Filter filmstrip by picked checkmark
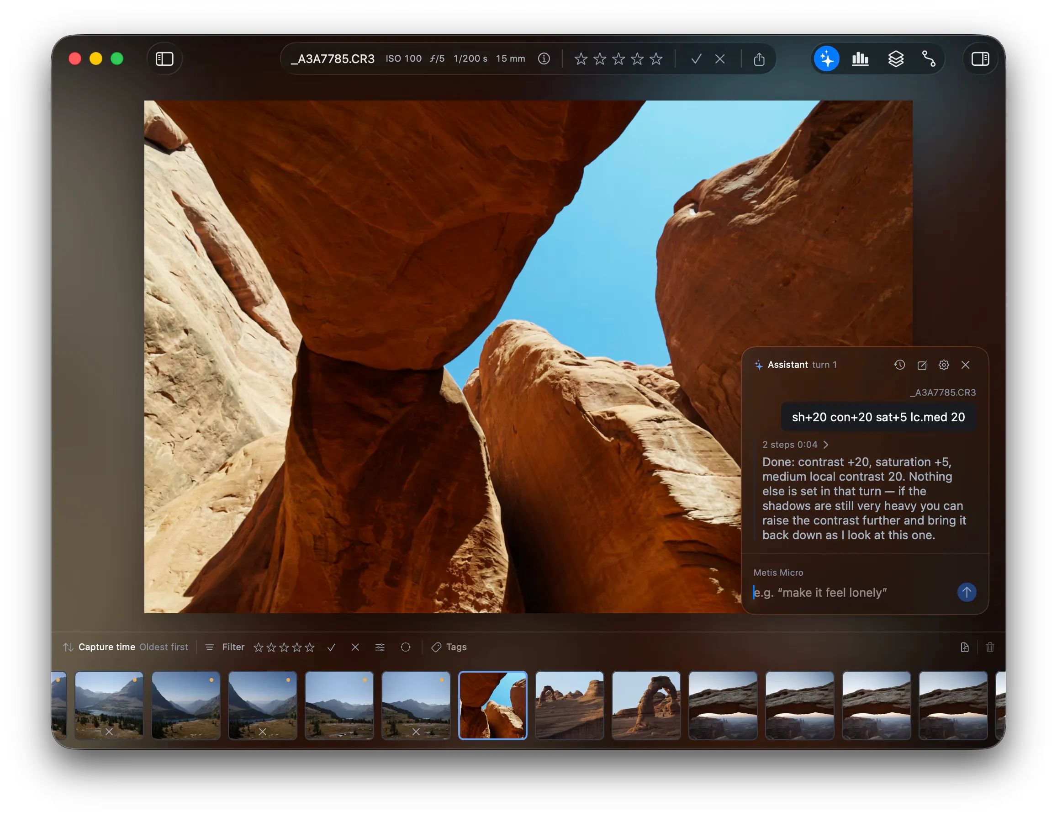The height and width of the screenshot is (817, 1057). pos(331,647)
